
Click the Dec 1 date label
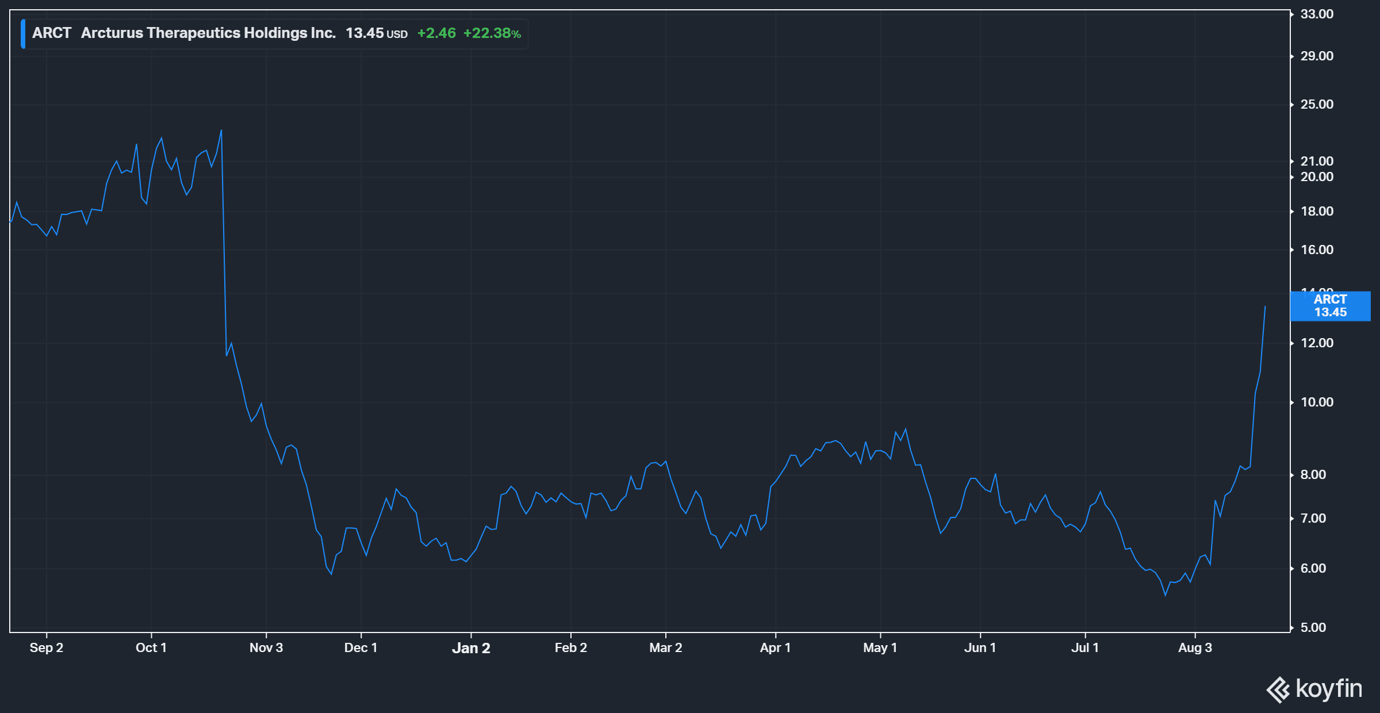pyautogui.click(x=361, y=648)
